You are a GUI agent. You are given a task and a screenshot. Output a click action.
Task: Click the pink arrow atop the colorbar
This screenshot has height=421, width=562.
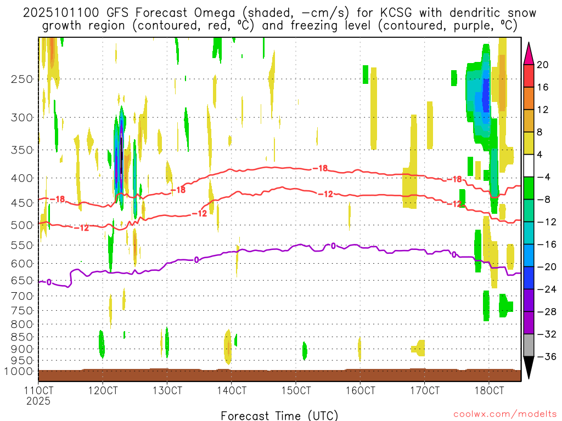point(529,53)
